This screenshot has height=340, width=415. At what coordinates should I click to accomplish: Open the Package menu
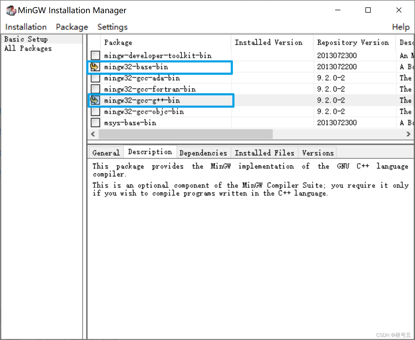[72, 27]
